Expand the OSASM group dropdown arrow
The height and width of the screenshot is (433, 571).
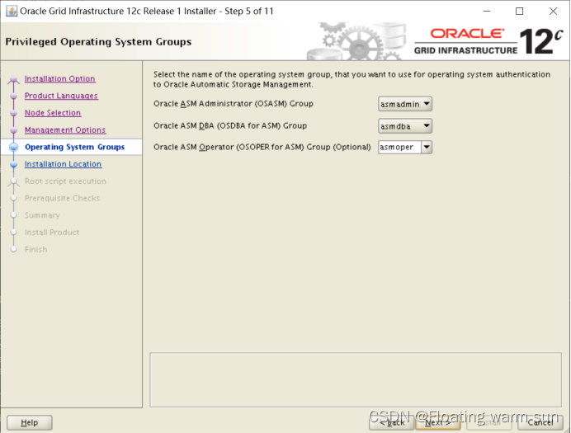[x=427, y=104]
